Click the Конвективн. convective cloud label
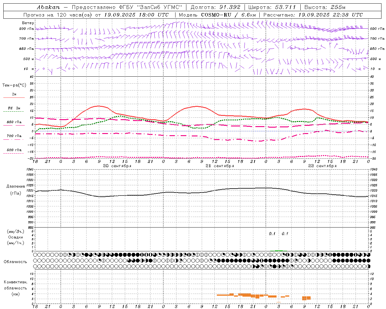 [x=15, y=282]
